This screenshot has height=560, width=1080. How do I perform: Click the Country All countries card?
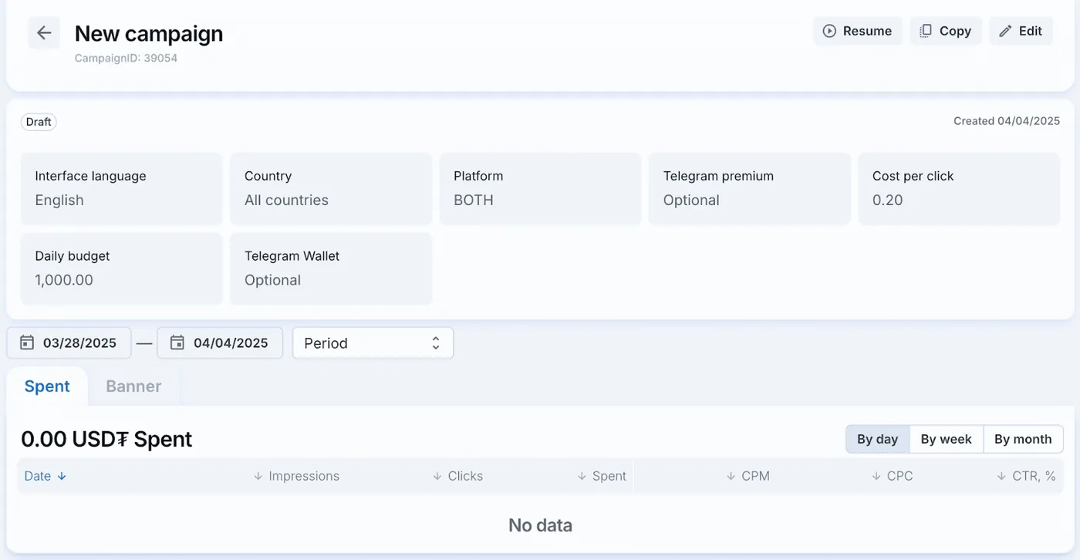pyautogui.click(x=331, y=189)
